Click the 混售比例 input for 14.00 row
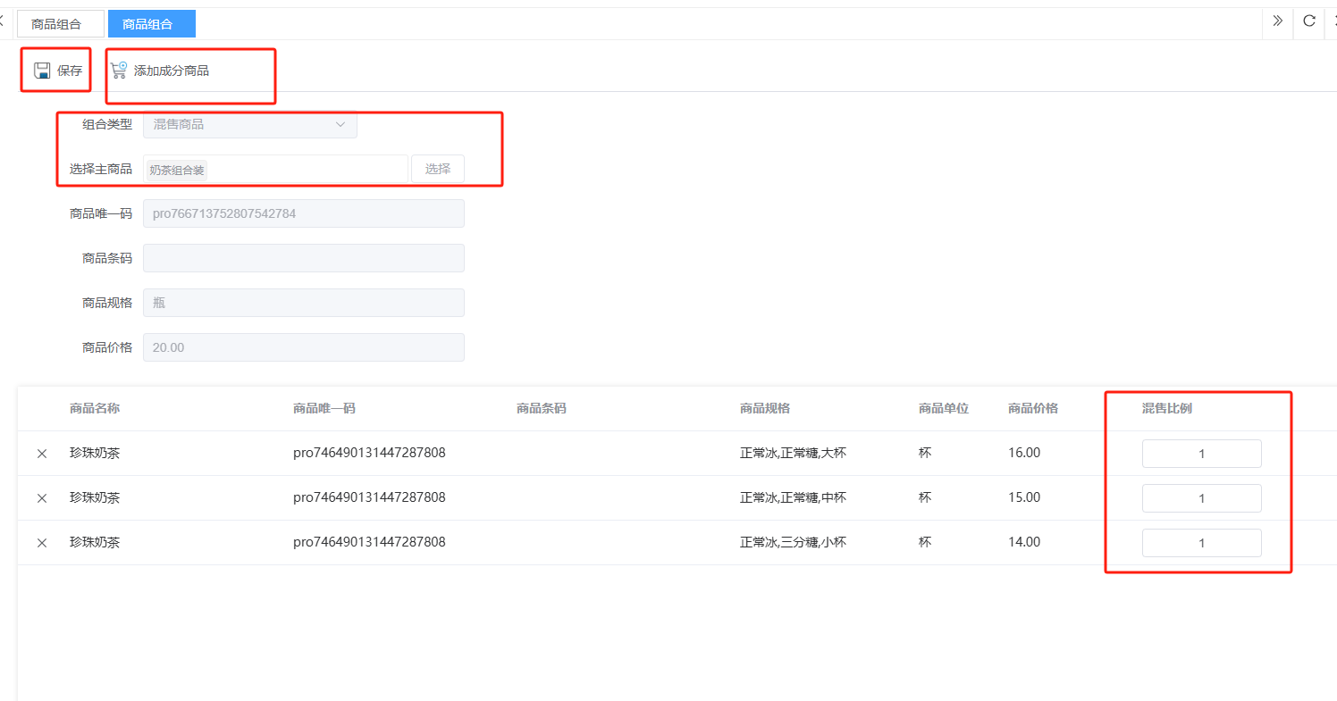 1201,543
